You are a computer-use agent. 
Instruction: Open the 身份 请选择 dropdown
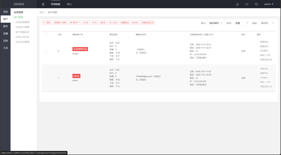267,23
